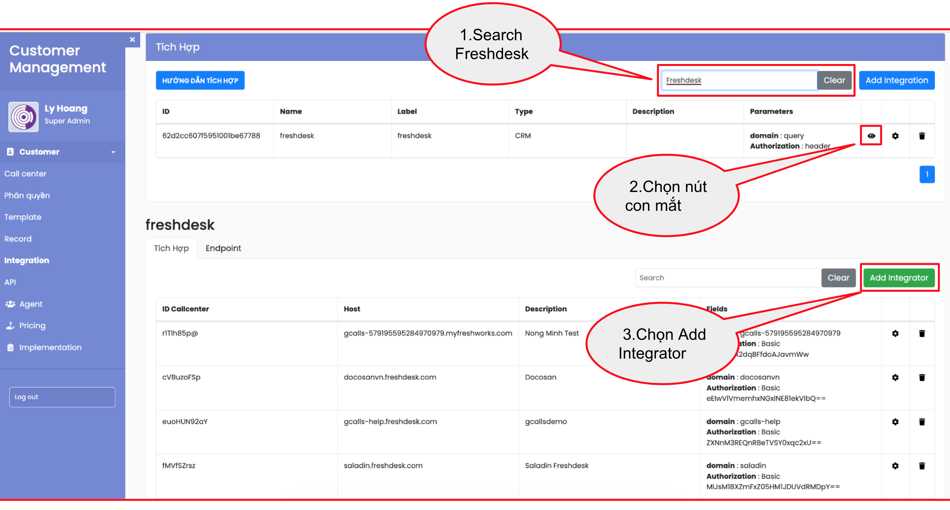
Task: Open the Pricing sidebar item
Action: tap(32, 325)
